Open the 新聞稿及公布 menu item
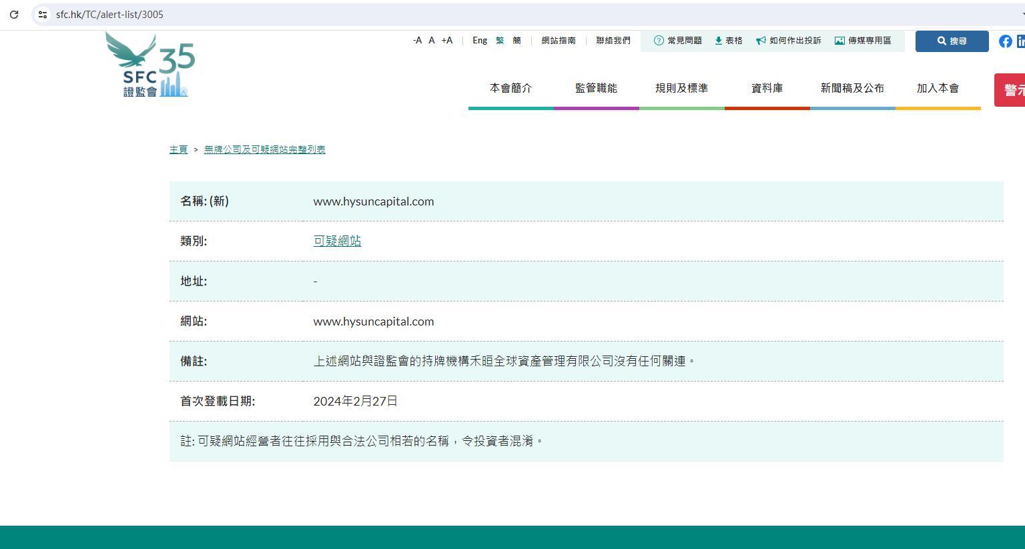The image size is (1025, 549). pyautogui.click(x=852, y=88)
